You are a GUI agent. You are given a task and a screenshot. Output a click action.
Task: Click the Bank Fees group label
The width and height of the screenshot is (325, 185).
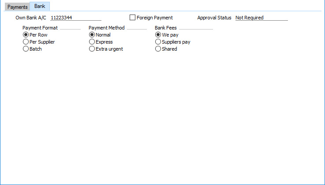tap(166, 28)
